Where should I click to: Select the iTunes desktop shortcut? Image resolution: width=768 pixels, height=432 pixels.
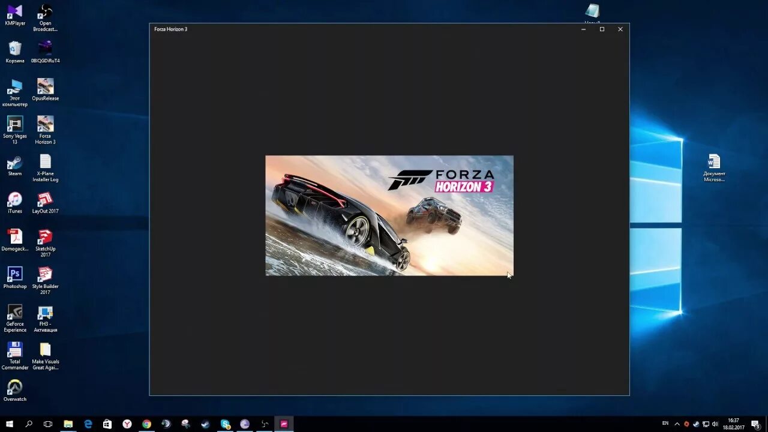pyautogui.click(x=15, y=203)
